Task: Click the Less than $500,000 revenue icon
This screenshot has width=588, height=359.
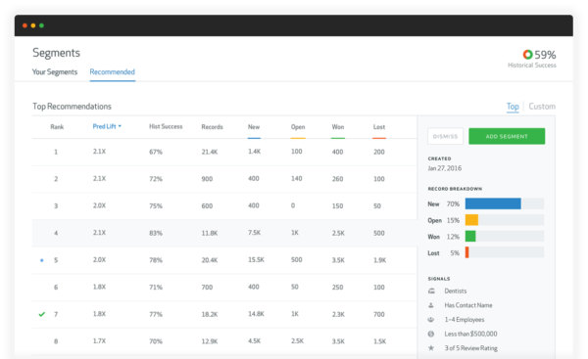Action: point(431,334)
